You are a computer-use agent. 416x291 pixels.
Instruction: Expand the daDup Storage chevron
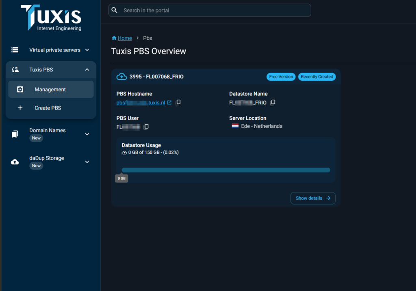(x=87, y=162)
